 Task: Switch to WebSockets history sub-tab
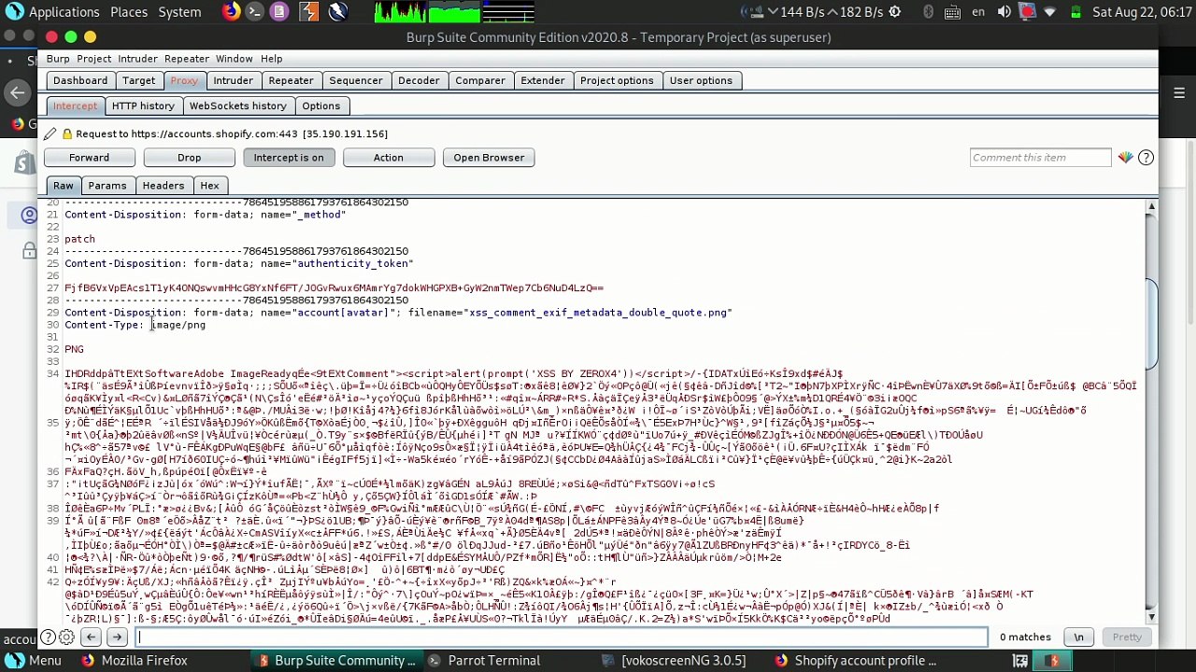(238, 105)
